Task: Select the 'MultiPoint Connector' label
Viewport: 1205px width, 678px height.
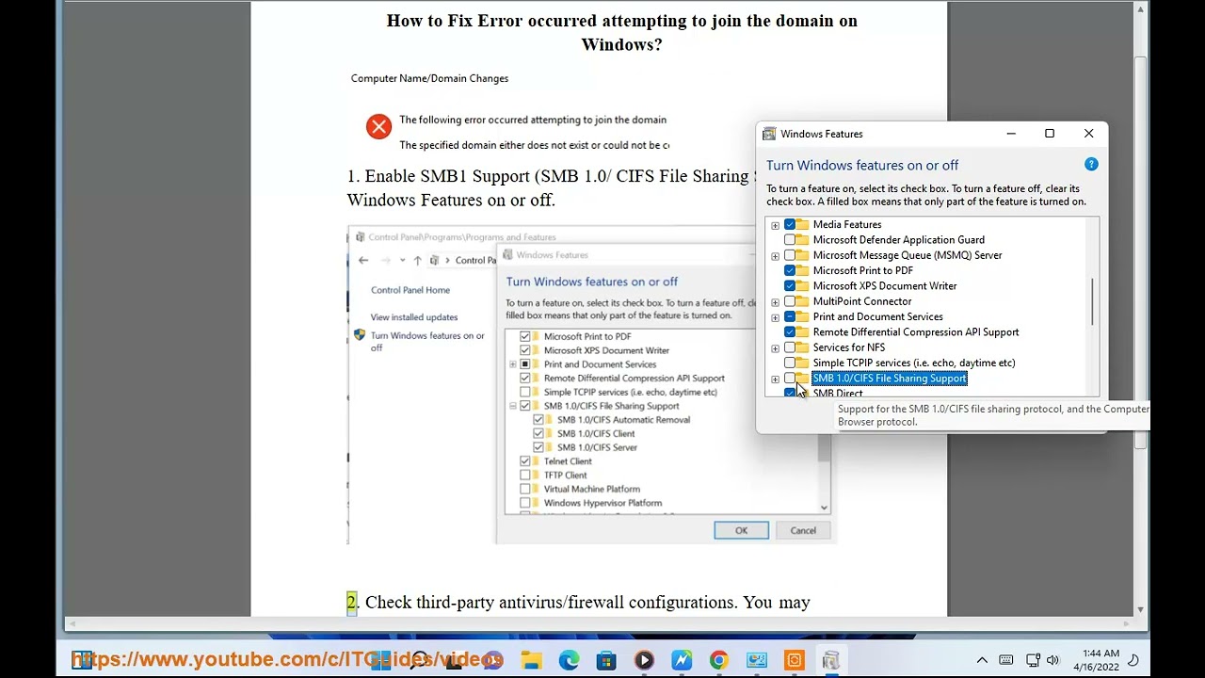Action: (862, 301)
